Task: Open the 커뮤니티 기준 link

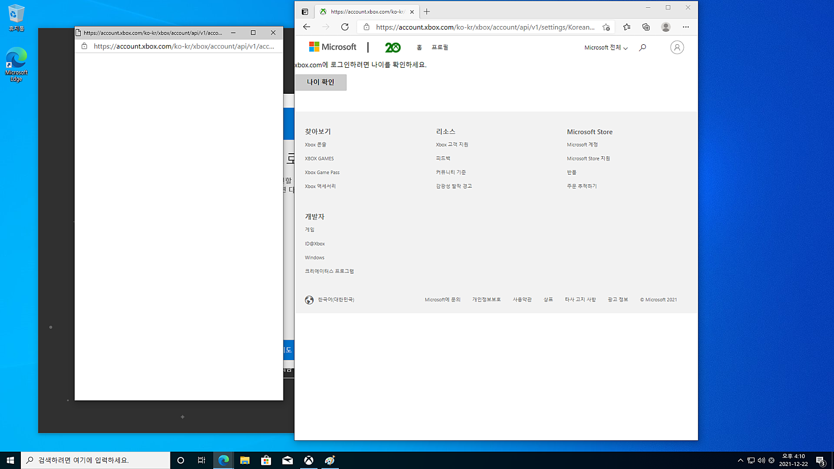Action: 451,172
